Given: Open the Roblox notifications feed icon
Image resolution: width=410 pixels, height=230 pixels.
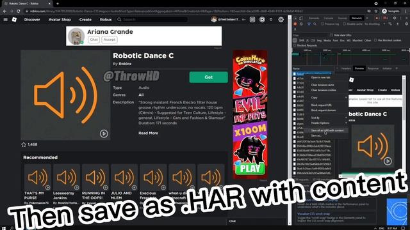Looking at the screenshot, I should (252, 20).
